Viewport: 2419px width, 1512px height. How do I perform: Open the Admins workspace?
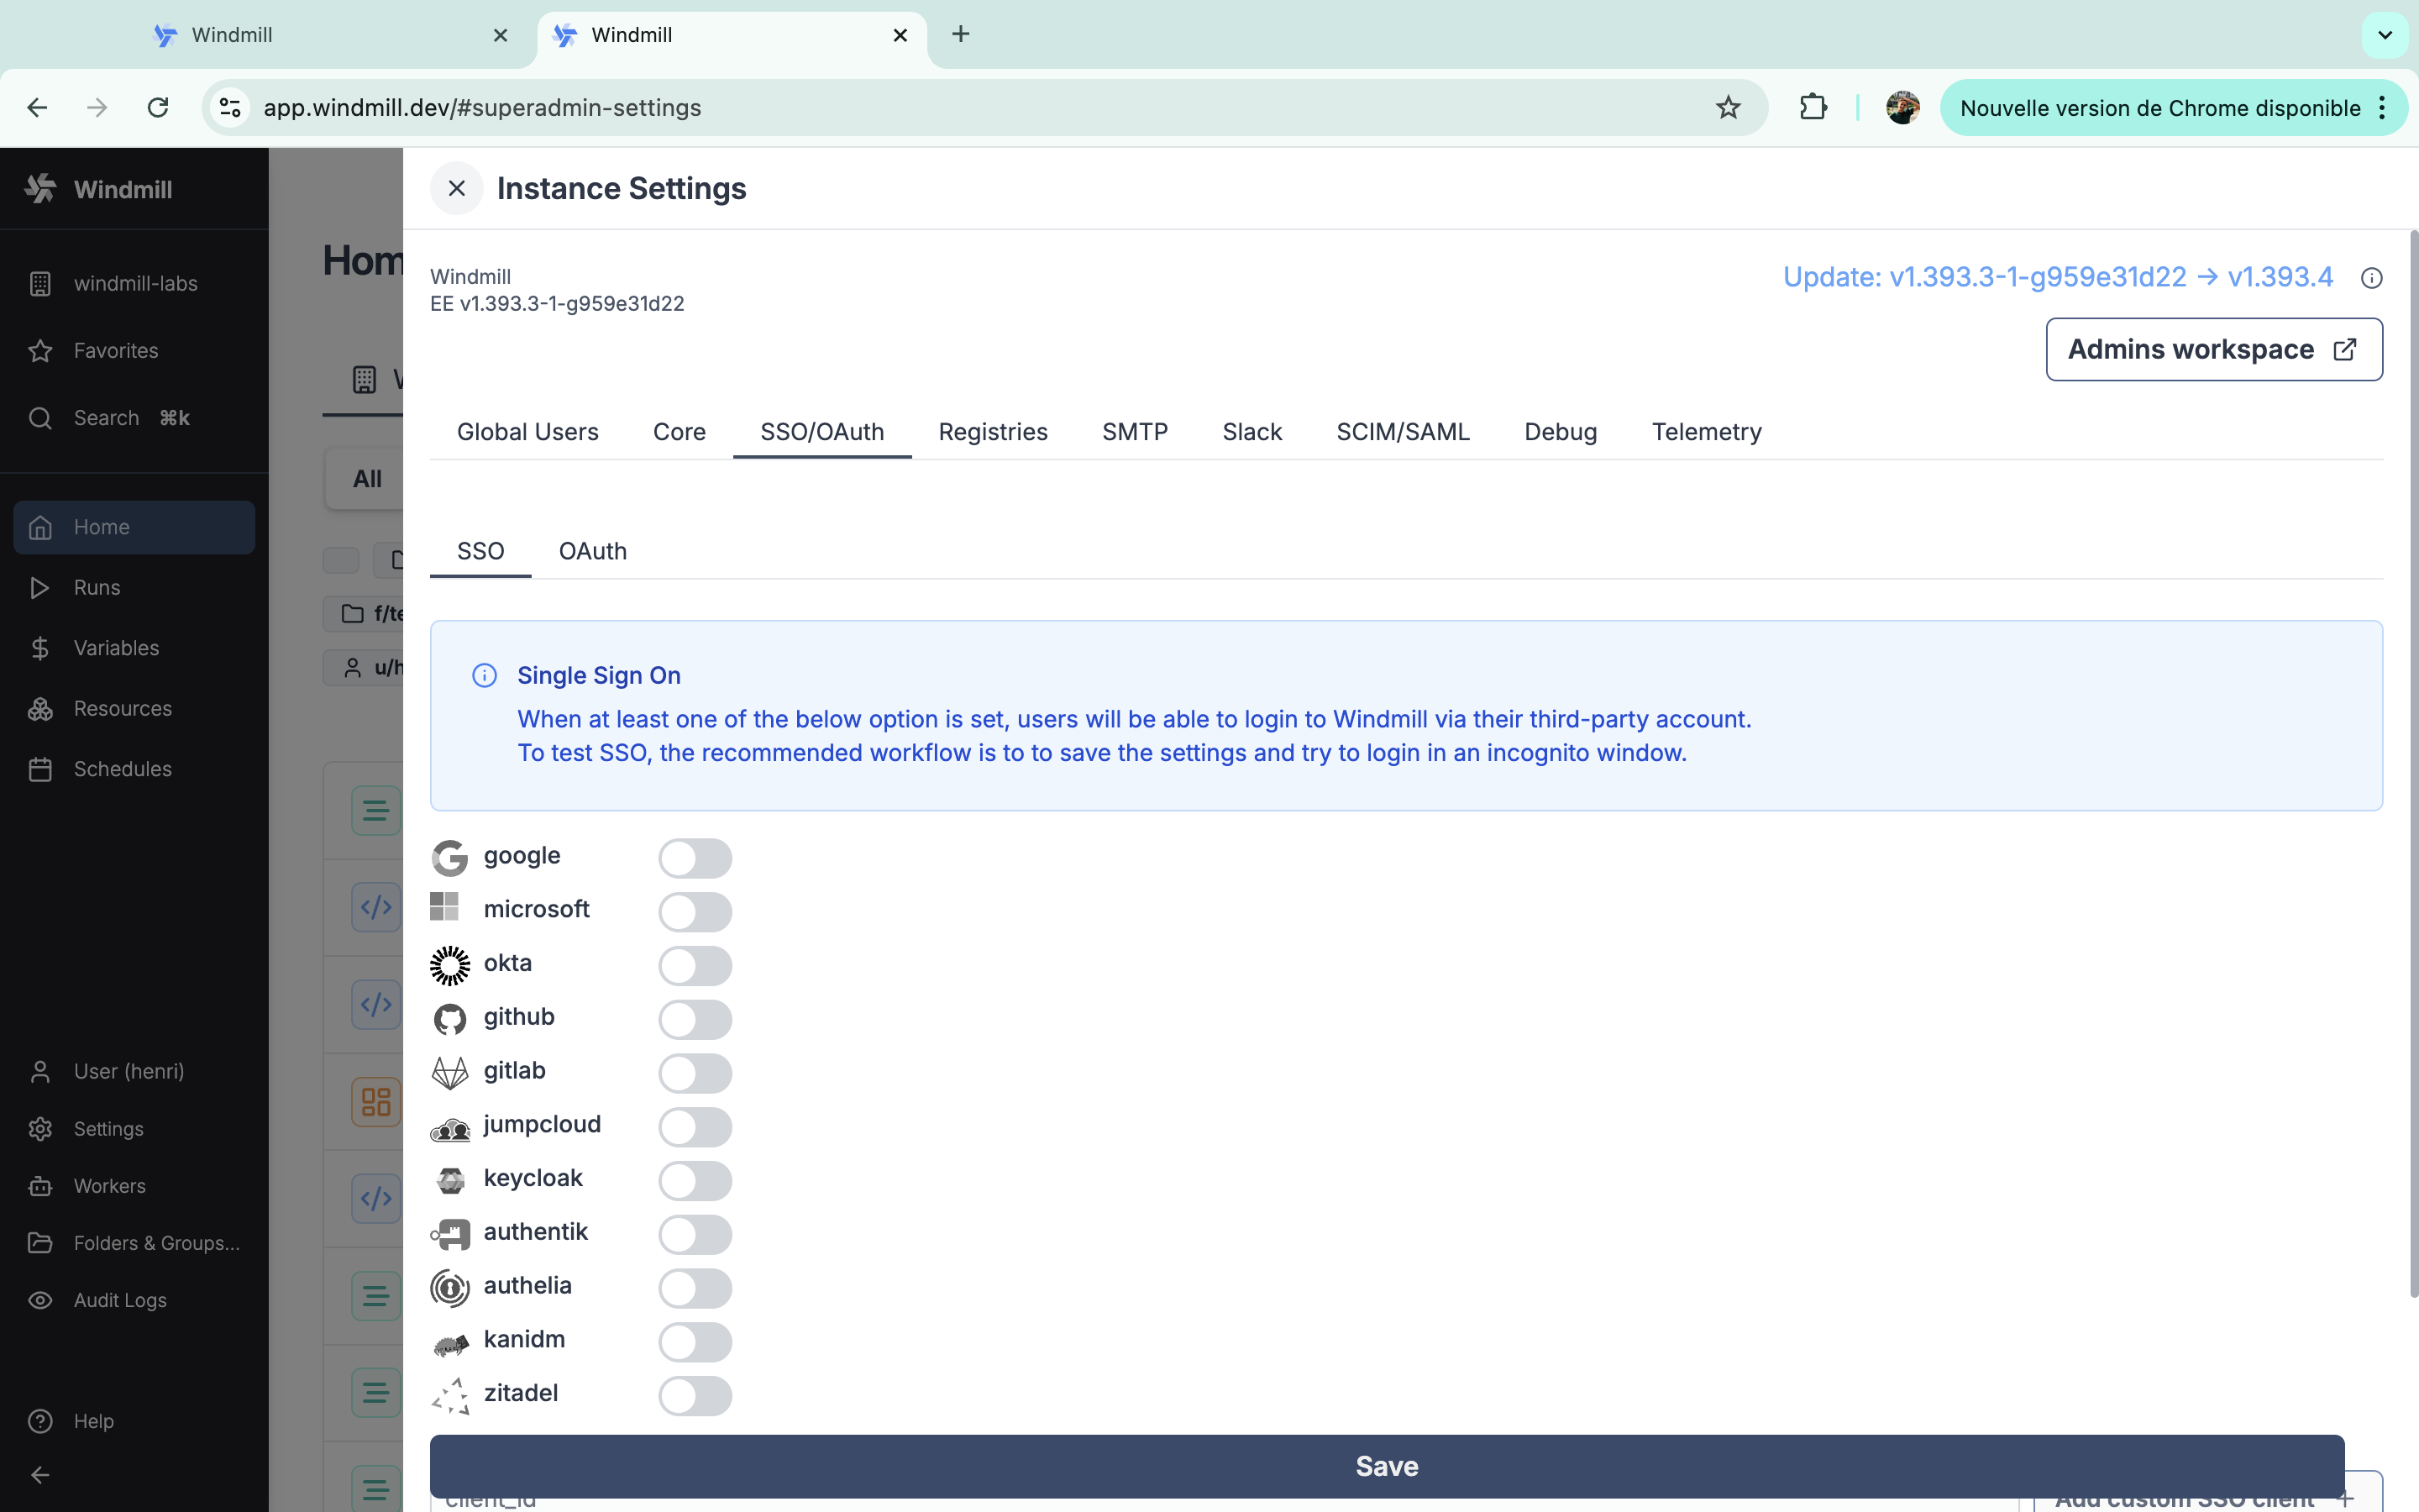point(2212,349)
